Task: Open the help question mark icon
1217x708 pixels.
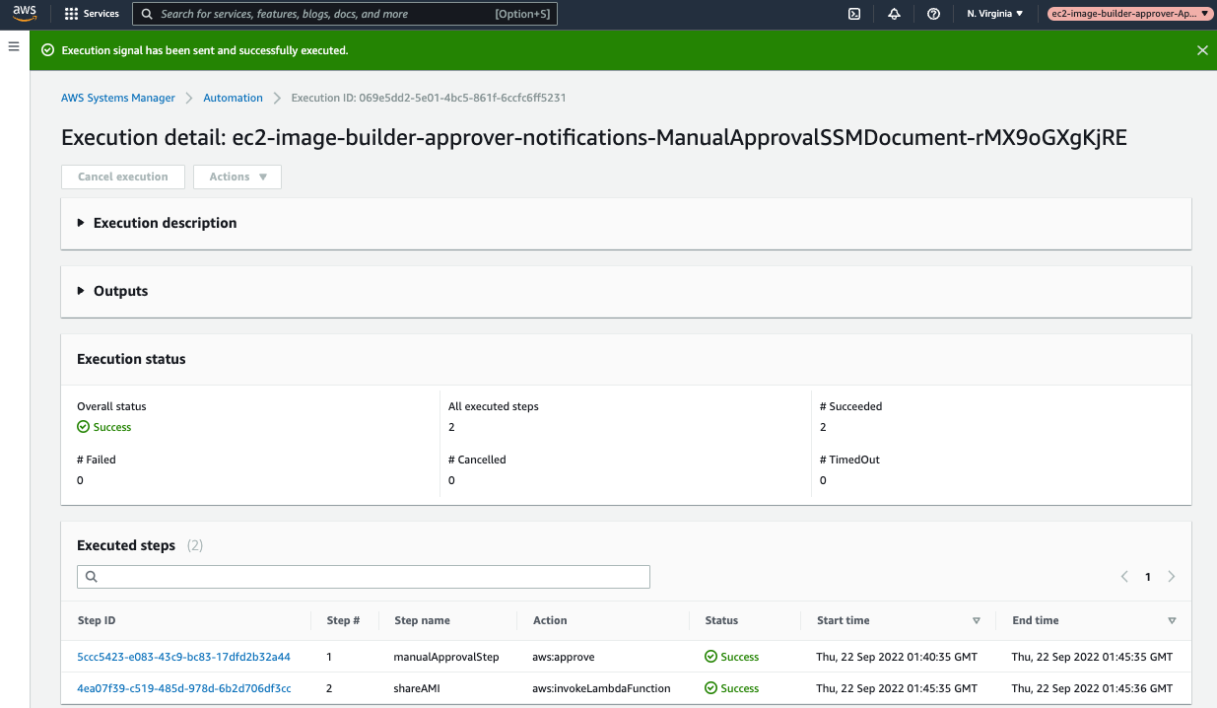Action: 933,14
